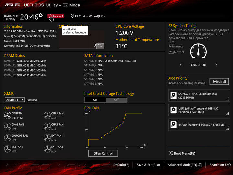Screen dimensions: 233x175
Task: Open the Русский language selector
Action: (x=56, y=16)
